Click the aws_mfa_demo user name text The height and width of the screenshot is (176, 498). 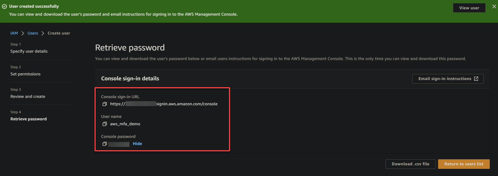(x=125, y=124)
